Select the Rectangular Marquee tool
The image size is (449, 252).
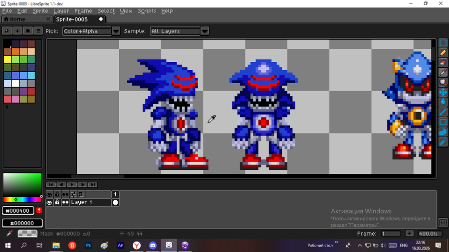click(x=443, y=43)
